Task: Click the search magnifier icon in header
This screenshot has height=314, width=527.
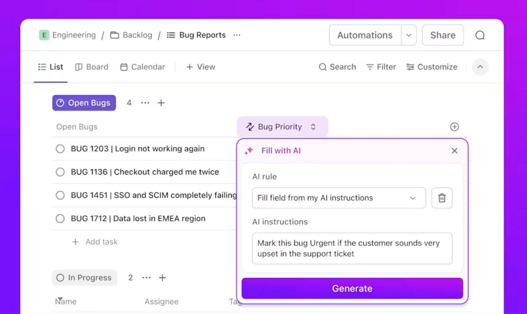Action: click(x=480, y=35)
